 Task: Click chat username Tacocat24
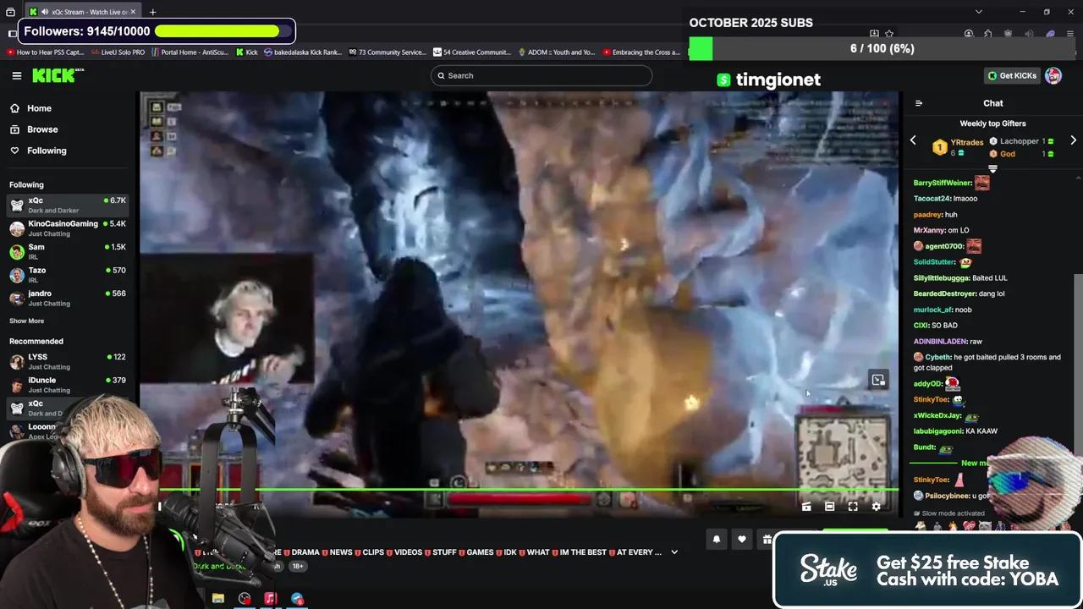tap(932, 199)
